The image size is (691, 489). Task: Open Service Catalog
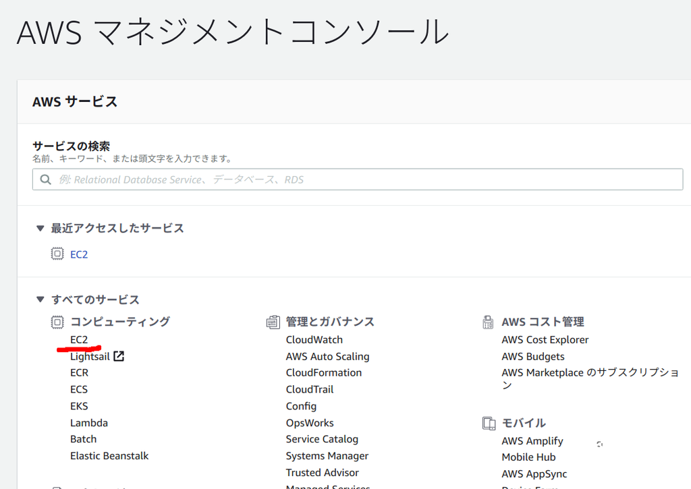click(322, 439)
